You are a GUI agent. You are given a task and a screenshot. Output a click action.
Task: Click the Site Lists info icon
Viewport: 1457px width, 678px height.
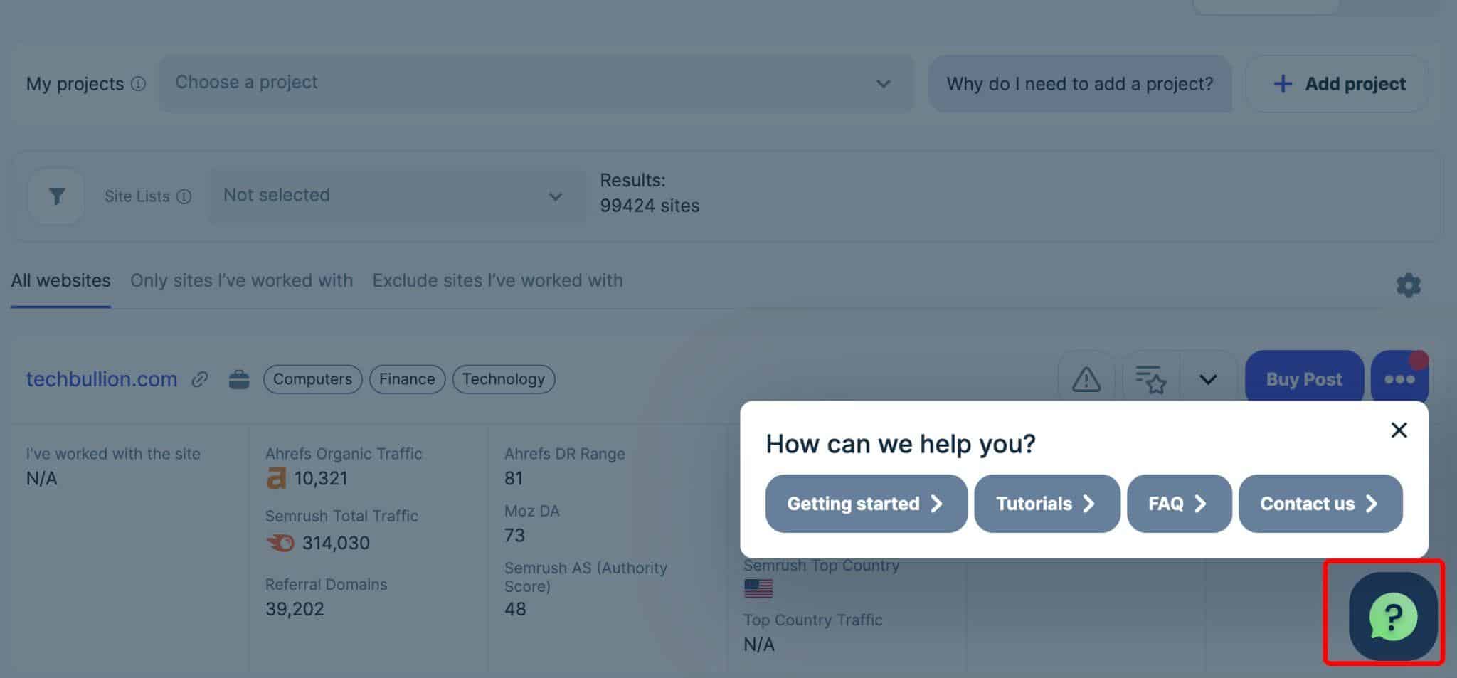[x=184, y=196]
